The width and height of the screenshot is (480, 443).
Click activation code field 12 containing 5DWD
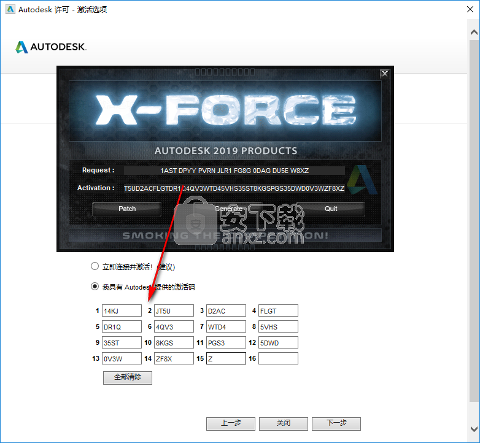pyautogui.click(x=278, y=342)
